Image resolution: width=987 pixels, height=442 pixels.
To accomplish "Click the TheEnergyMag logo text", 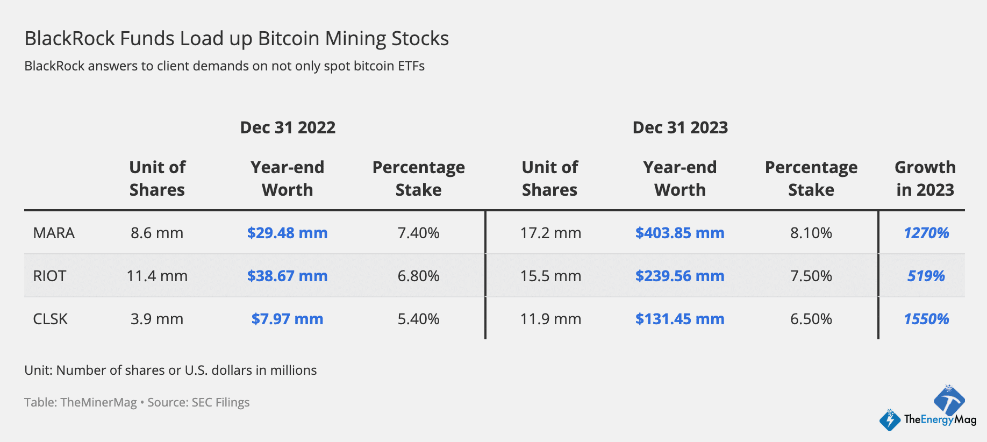I will point(940,419).
